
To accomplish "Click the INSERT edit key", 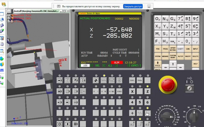I will click(188, 56).
